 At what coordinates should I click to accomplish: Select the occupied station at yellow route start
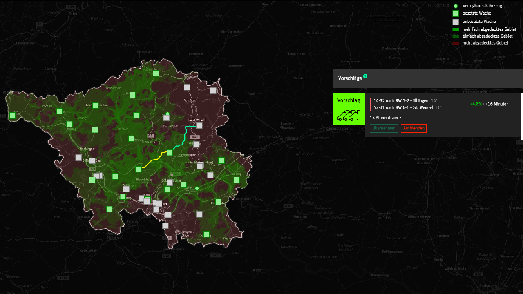point(139,169)
